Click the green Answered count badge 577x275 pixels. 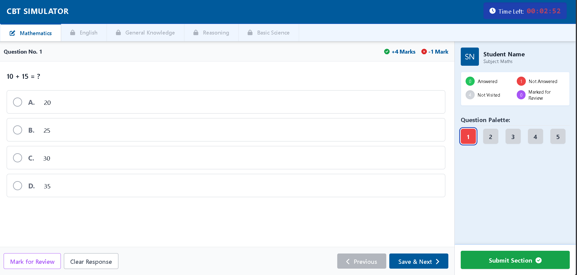point(470,81)
